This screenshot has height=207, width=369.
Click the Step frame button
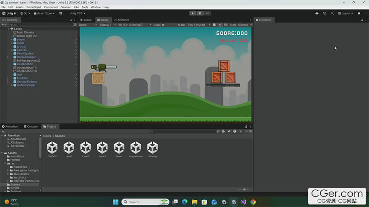click(208, 13)
